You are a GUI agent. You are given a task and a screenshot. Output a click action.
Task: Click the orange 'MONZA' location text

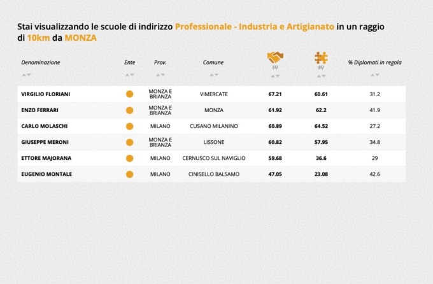[x=81, y=38]
